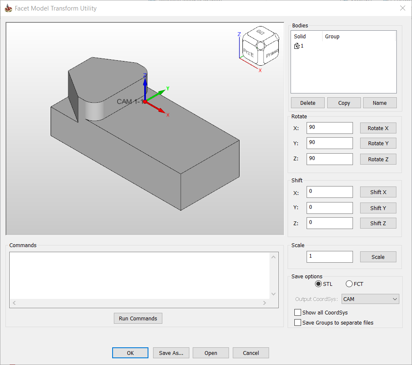Click the green Y axis arrow

157,95
